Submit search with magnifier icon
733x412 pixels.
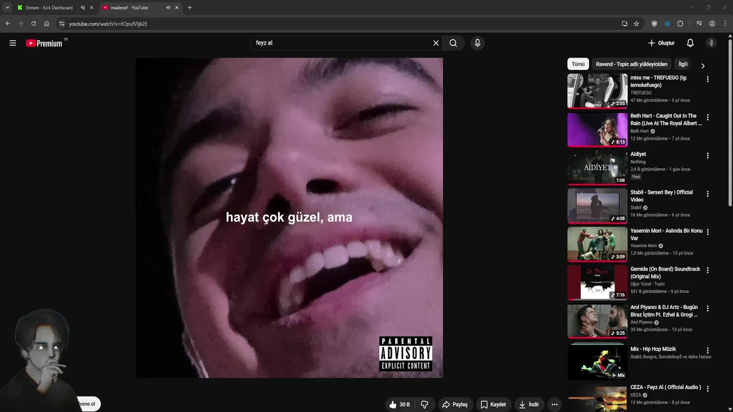[453, 43]
